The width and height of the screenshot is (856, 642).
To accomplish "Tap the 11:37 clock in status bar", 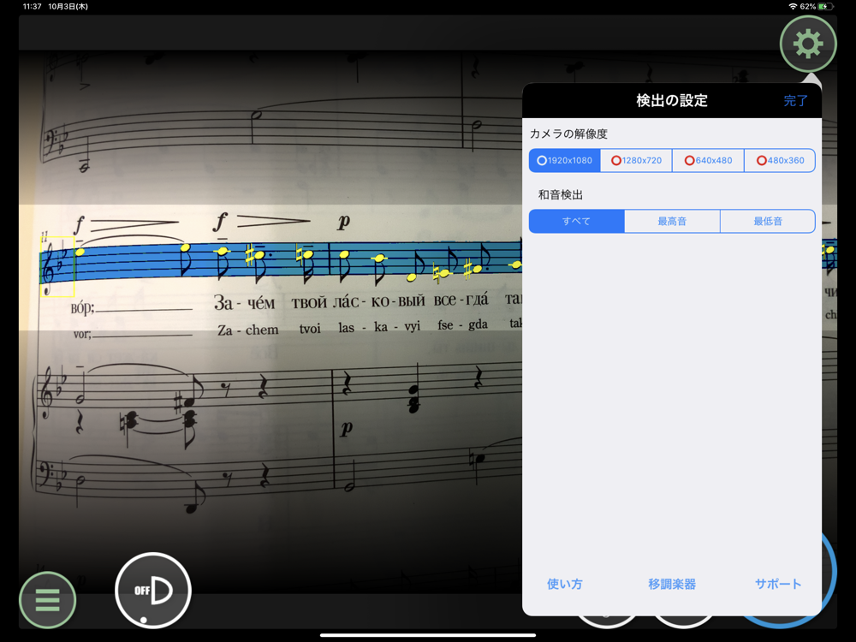I will [33, 7].
